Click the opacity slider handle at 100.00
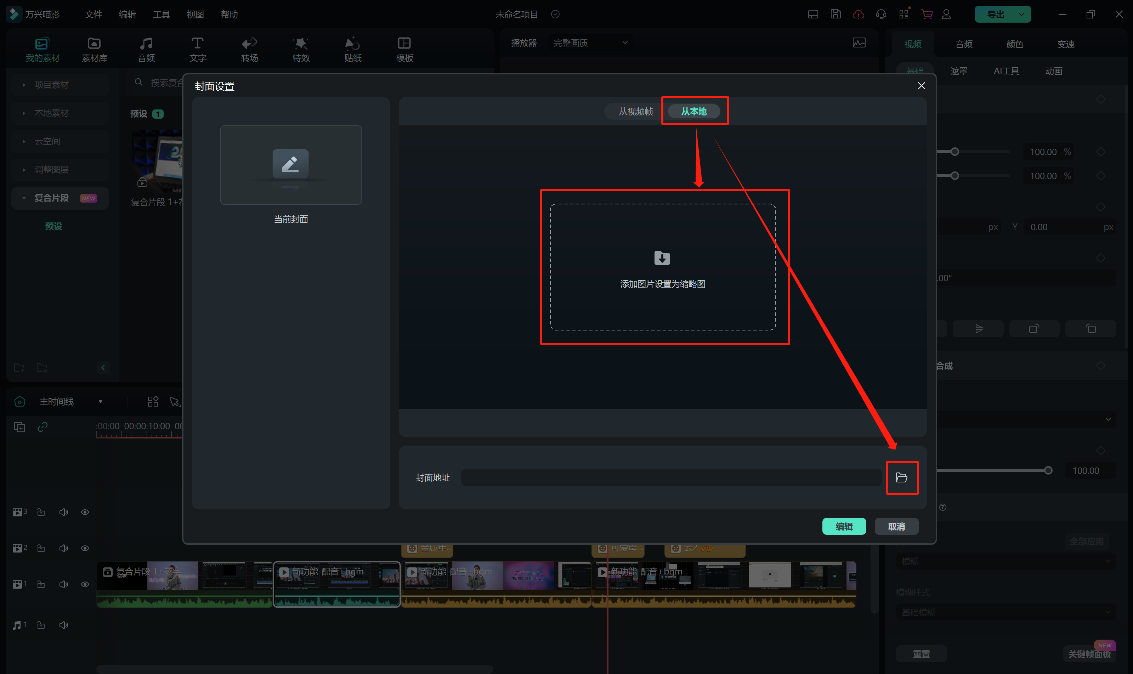Image resolution: width=1133 pixels, height=674 pixels. 1048,471
